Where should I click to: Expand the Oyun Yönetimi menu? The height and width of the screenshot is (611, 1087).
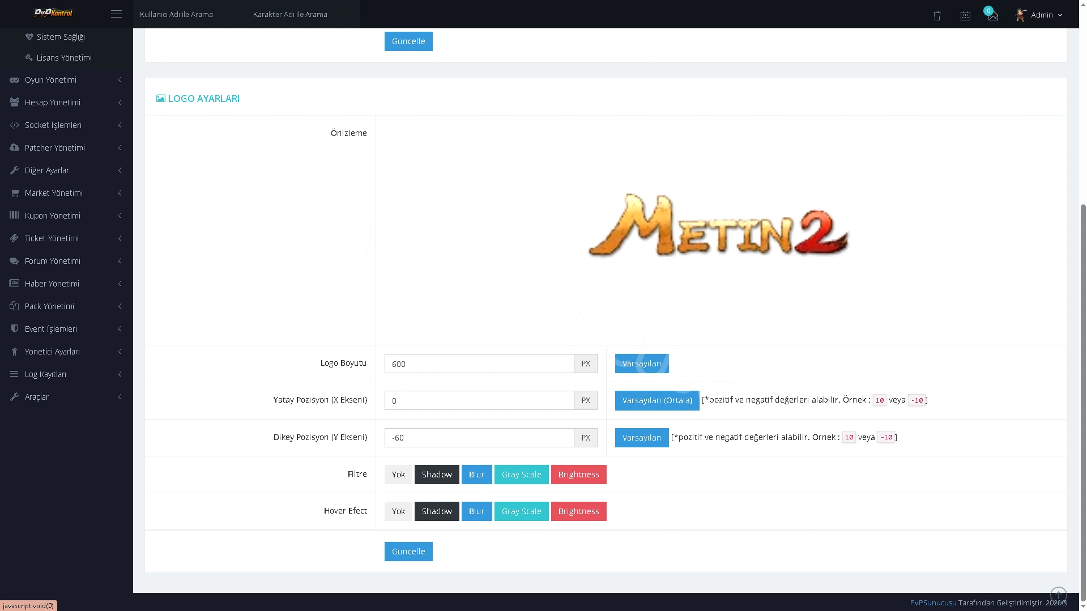(66, 80)
